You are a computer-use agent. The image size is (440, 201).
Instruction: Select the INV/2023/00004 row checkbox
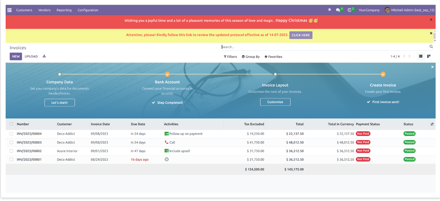(x=12, y=134)
